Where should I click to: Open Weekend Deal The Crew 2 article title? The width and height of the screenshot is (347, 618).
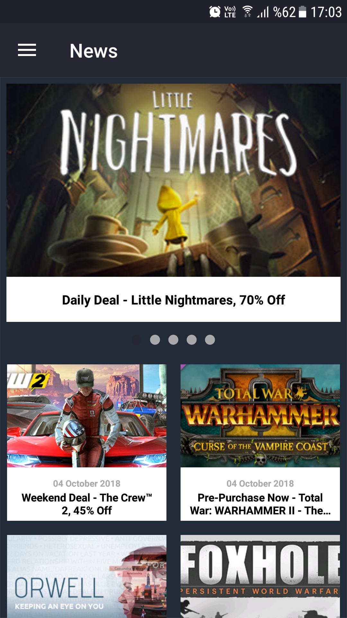87,504
